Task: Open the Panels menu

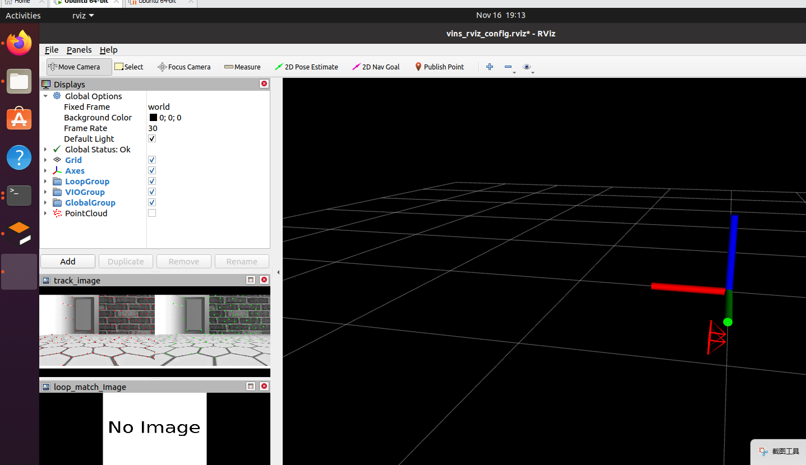Action: pyautogui.click(x=79, y=50)
